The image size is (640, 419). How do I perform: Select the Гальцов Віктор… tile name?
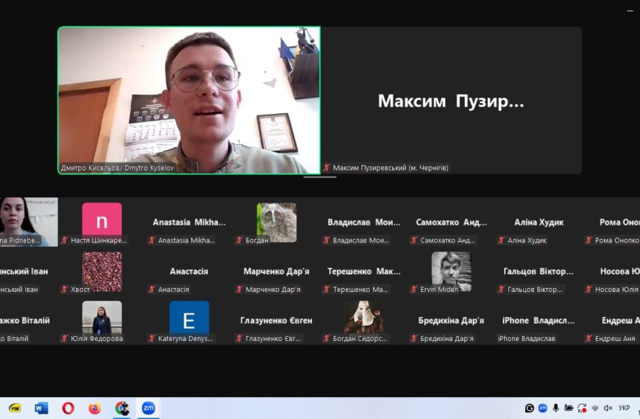pyautogui.click(x=538, y=271)
